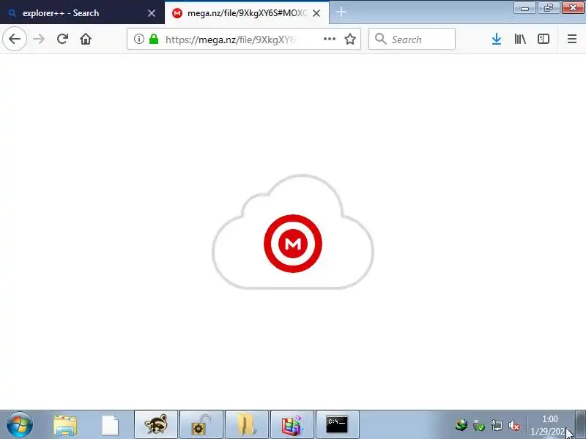Switch to the explorer++ - Search tab

tap(82, 13)
